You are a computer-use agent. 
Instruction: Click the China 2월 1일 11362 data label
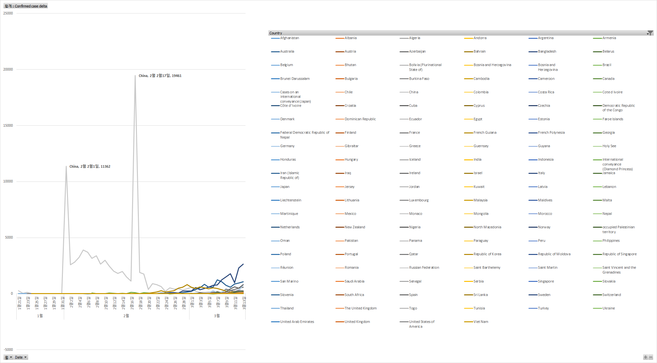[90, 167]
